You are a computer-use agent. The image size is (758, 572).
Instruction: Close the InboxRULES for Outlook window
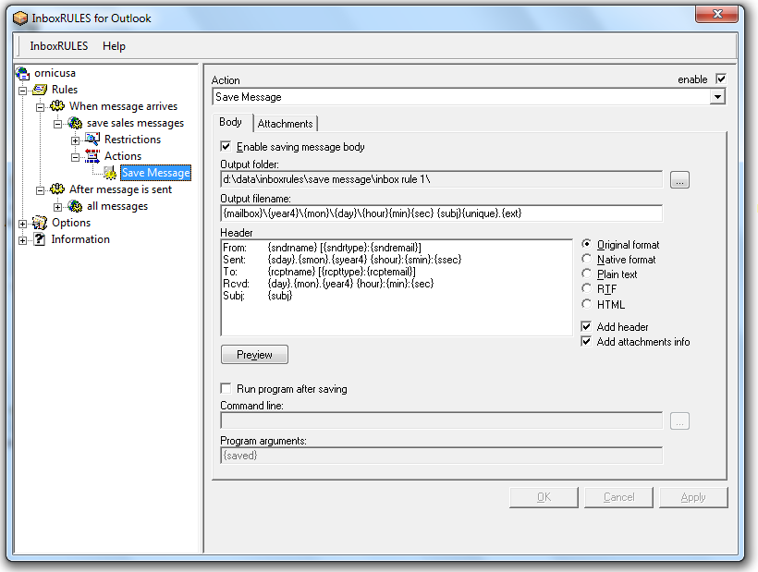click(717, 14)
